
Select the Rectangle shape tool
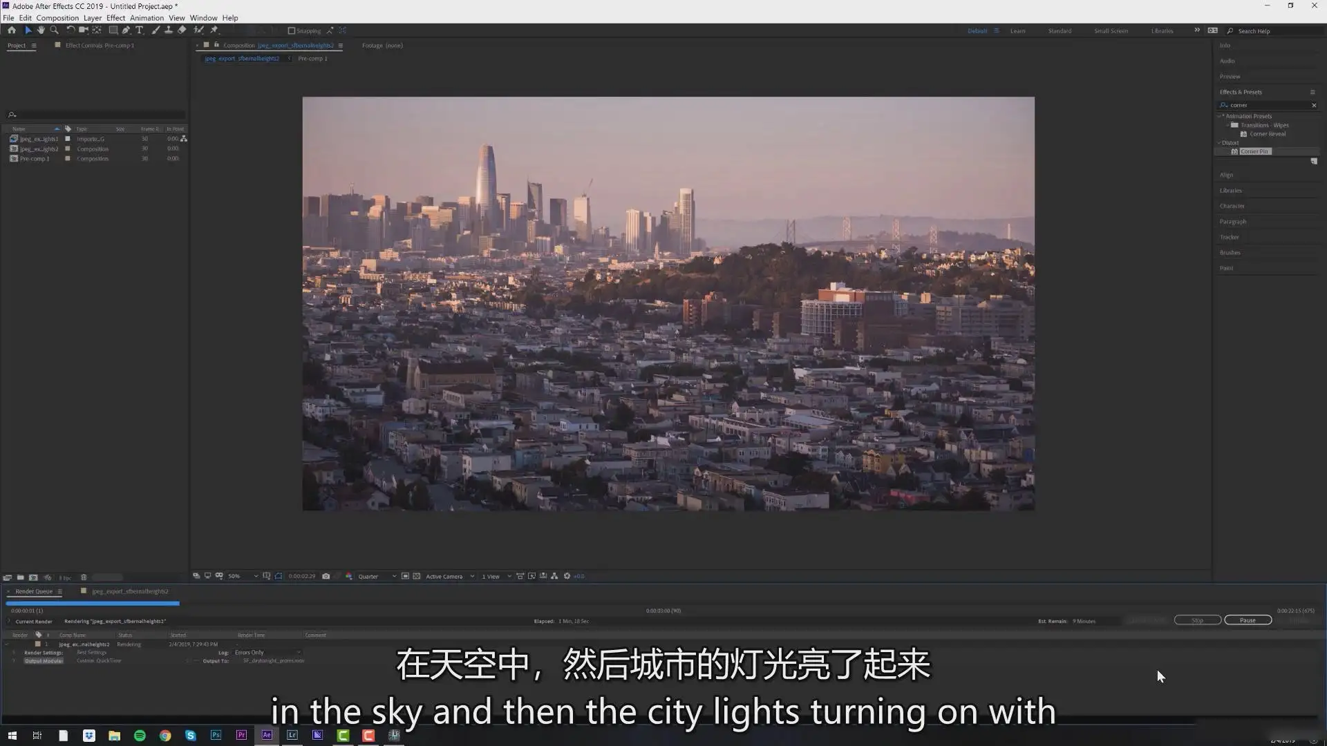tap(113, 30)
